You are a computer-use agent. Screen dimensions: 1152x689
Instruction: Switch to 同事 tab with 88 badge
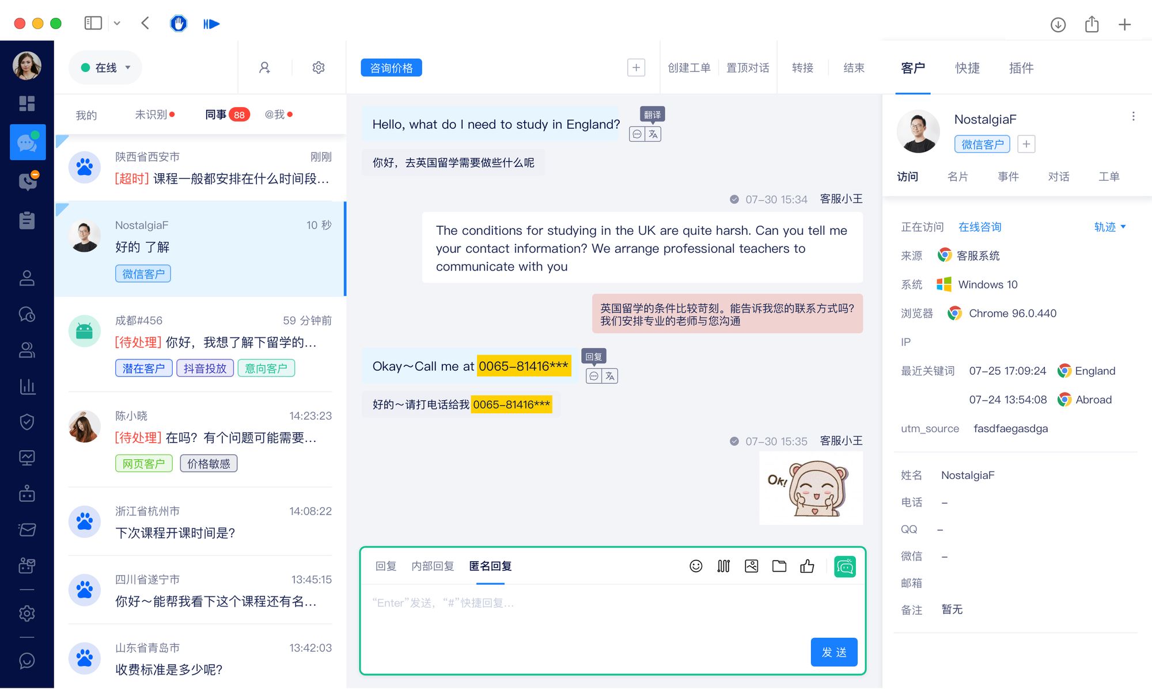click(227, 115)
